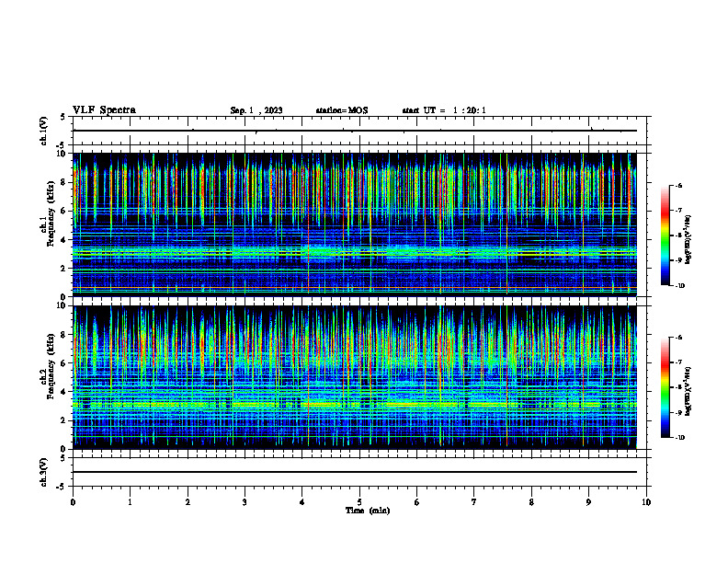Select the "Sep. 1, 2023" date text

(256, 110)
